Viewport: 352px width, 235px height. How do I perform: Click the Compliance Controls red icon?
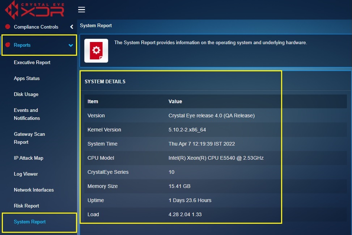click(x=8, y=27)
